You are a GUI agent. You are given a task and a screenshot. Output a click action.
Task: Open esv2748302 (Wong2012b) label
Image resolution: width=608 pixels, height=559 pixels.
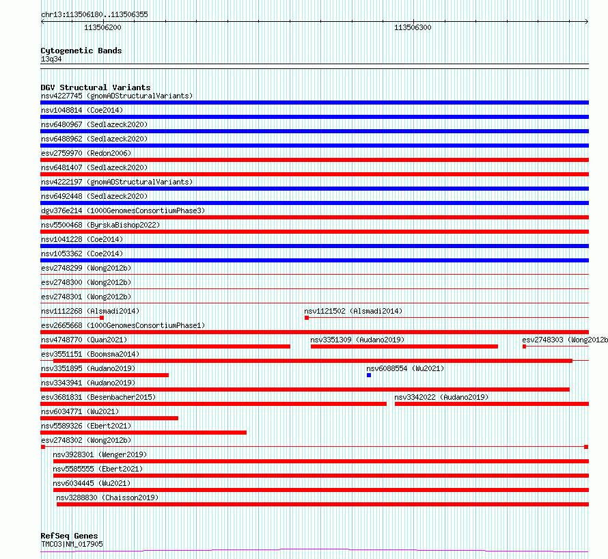86,440
